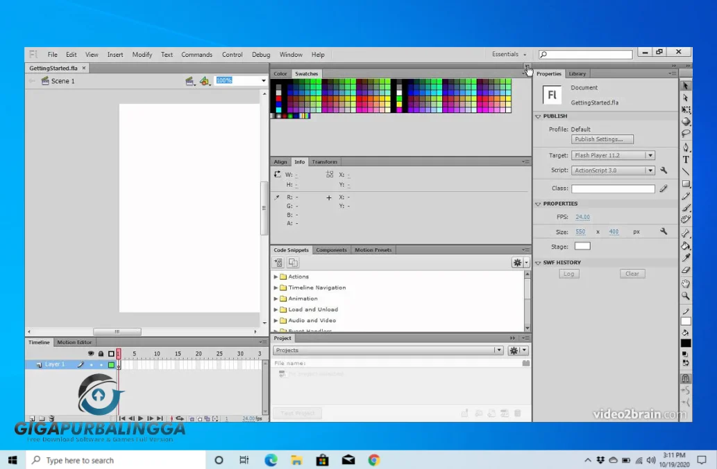
Task: Click Go to first frame control
Action: [122, 418]
